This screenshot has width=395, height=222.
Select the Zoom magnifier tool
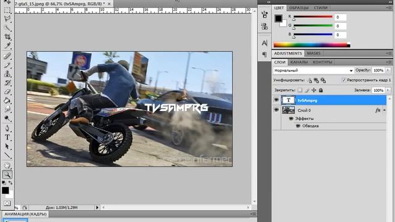click(x=7, y=174)
